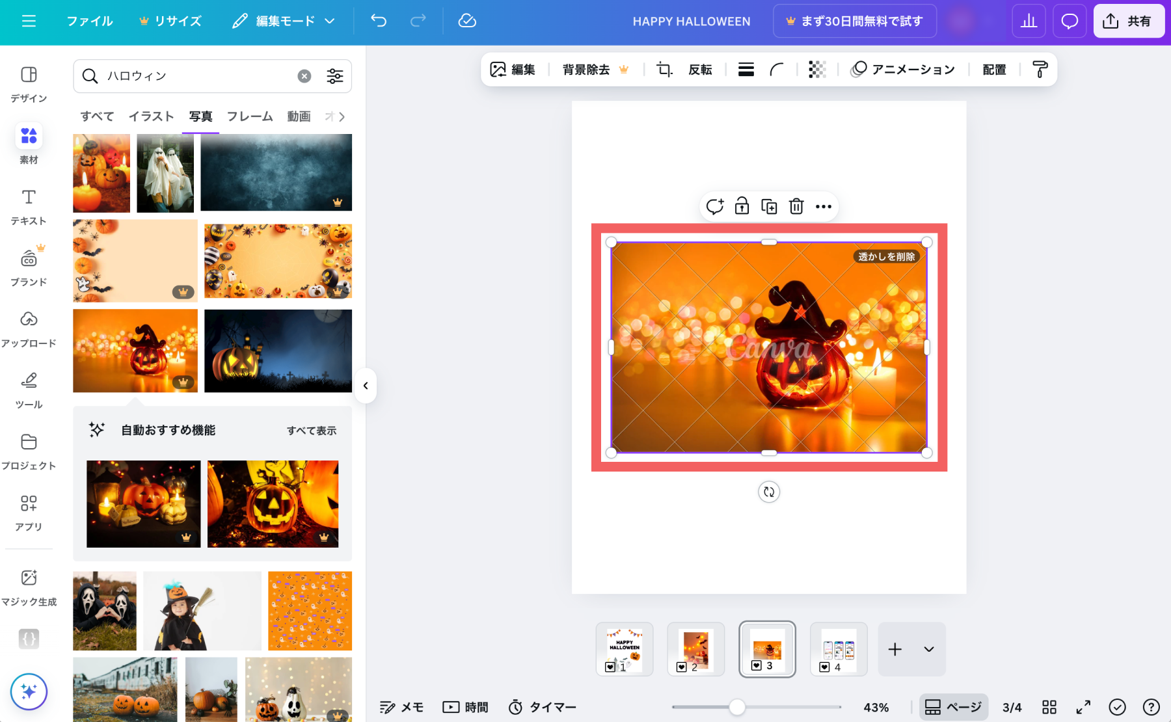Click the 共有 share button
Viewport: 1171px width, 722px height.
(1129, 21)
